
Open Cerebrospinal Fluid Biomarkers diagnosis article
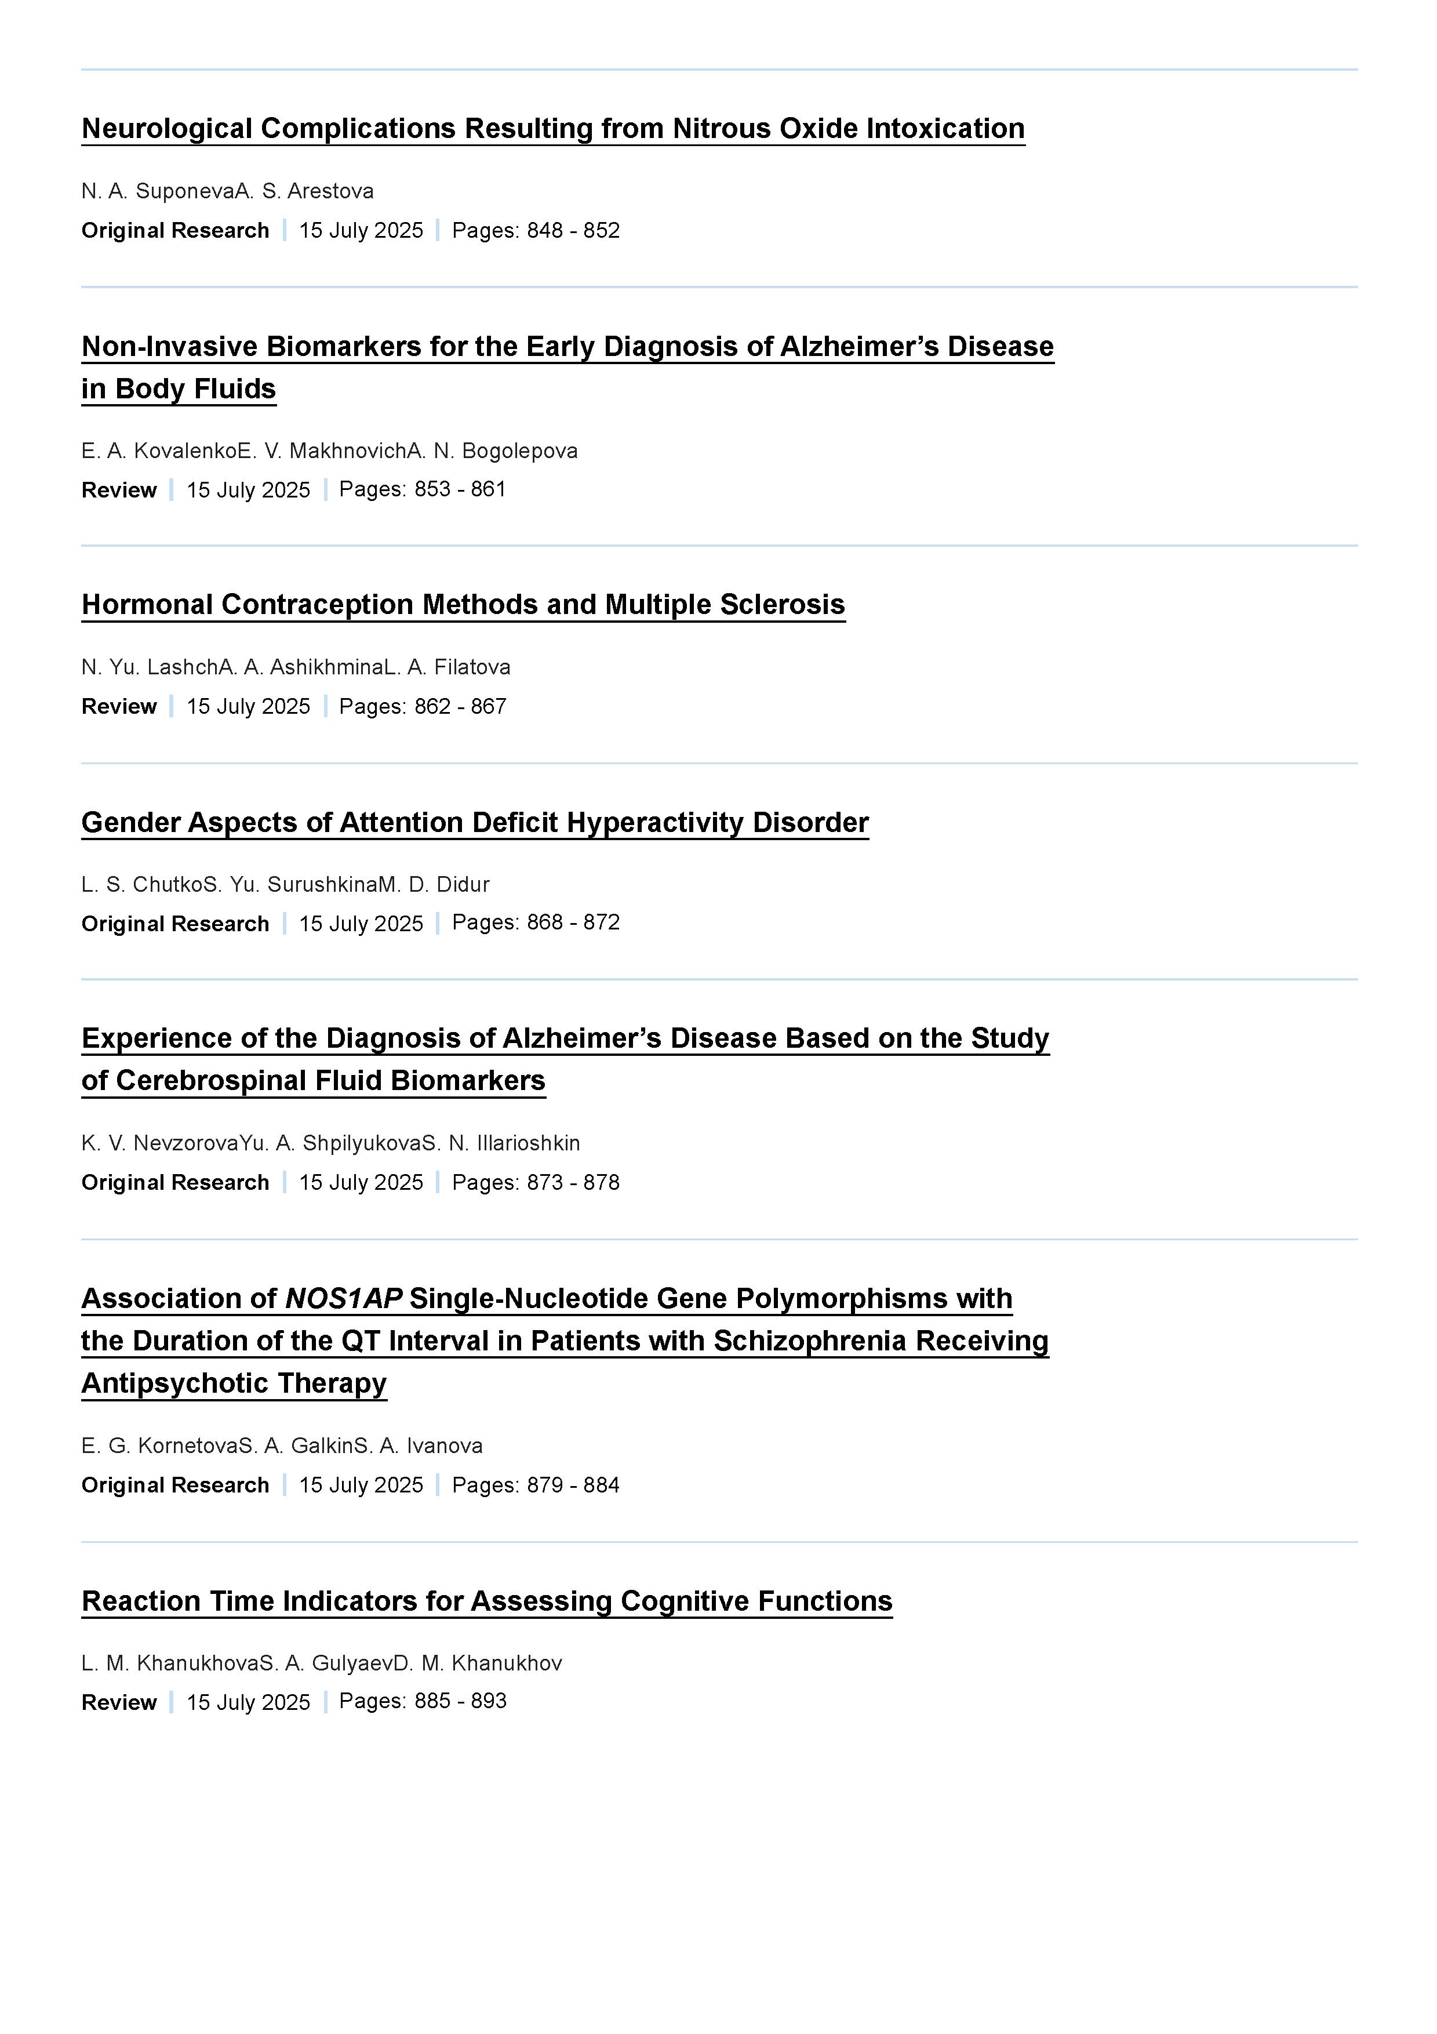(x=566, y=1059)
